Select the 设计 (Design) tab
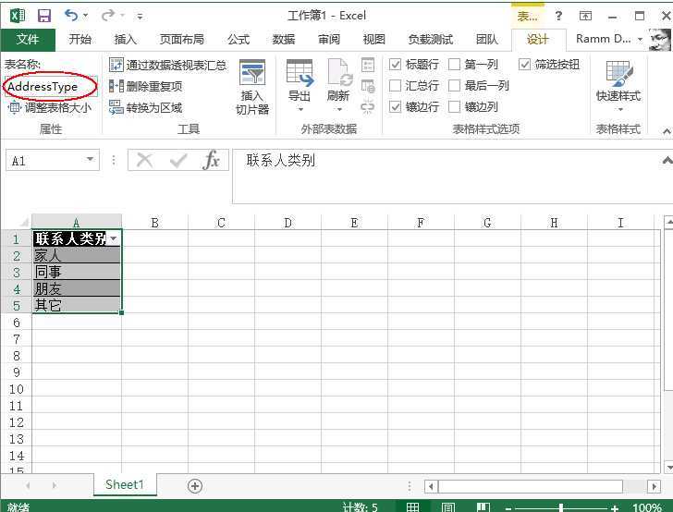Viewport: 673px width, 512px height. click(538, 40)
